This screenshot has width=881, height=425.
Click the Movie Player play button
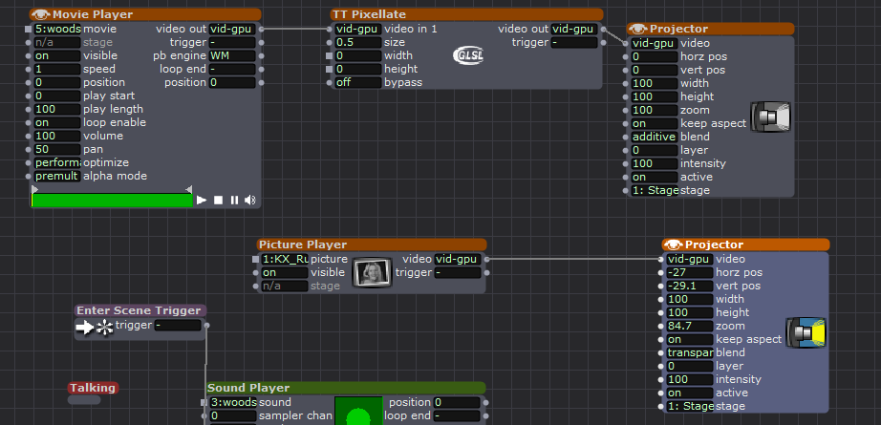coord(201,201)
